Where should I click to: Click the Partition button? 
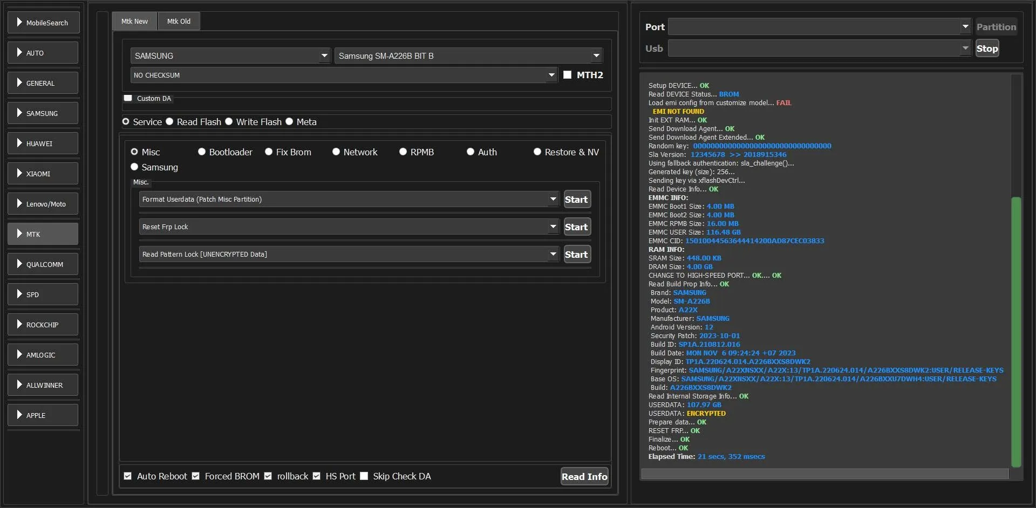pos(996,26)
